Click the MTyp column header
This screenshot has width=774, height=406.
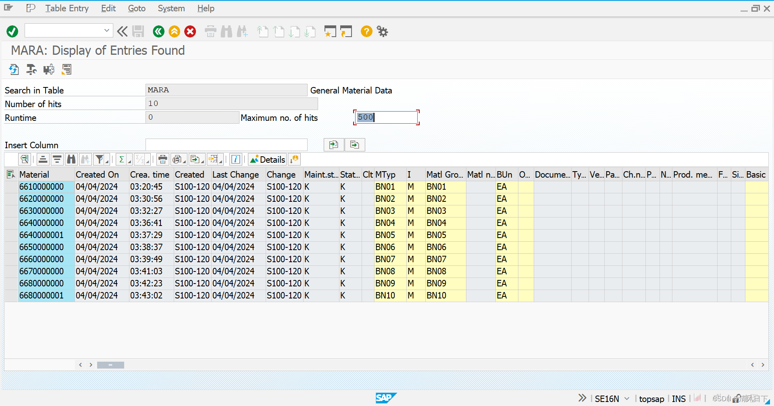point(390,174)
